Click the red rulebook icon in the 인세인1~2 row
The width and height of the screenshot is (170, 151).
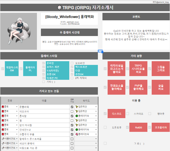(x=3, y=130)
